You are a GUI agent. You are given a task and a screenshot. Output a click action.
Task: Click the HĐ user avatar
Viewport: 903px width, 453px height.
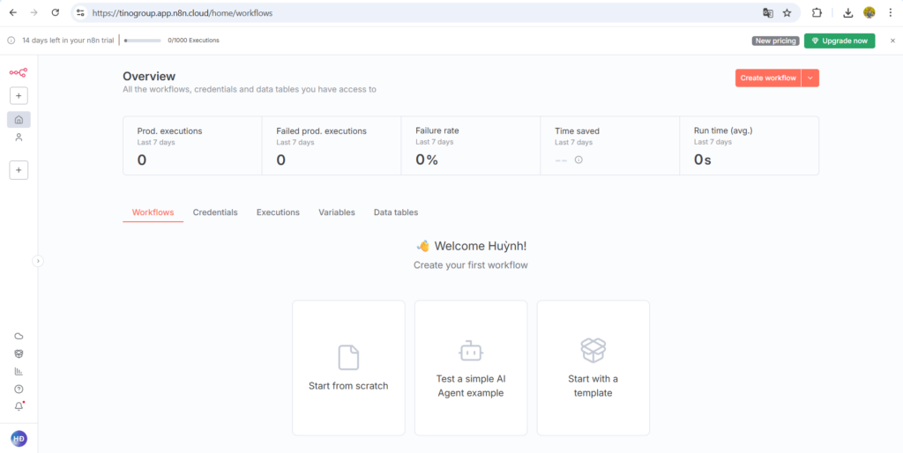tap(19, 438)
